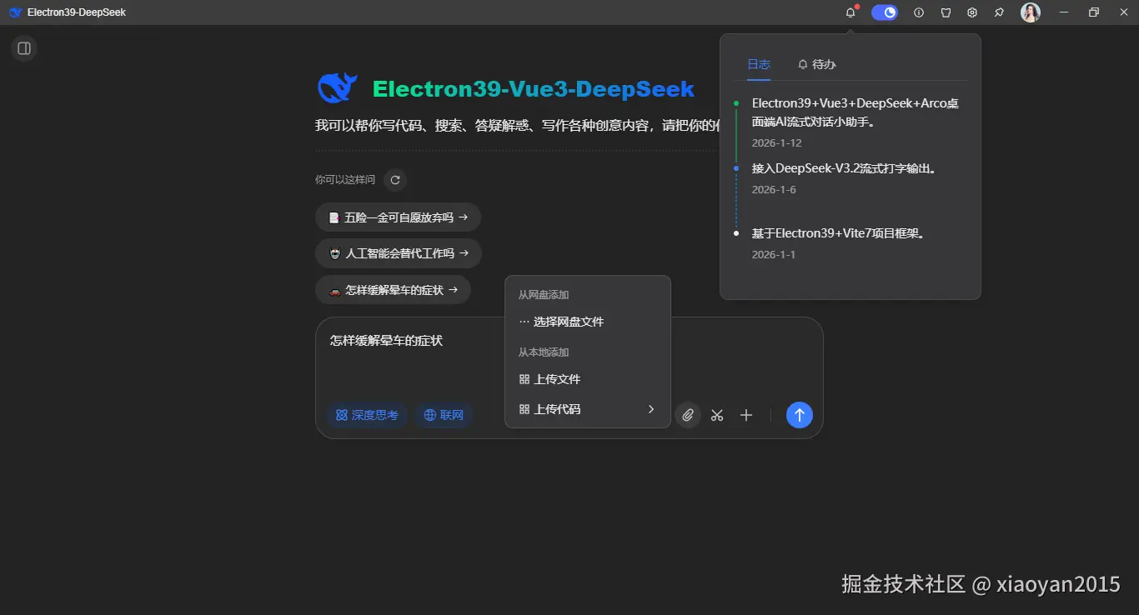Select the scissors screenshot icon
This screenshot has height=615, width=1139.
(716, 415)
